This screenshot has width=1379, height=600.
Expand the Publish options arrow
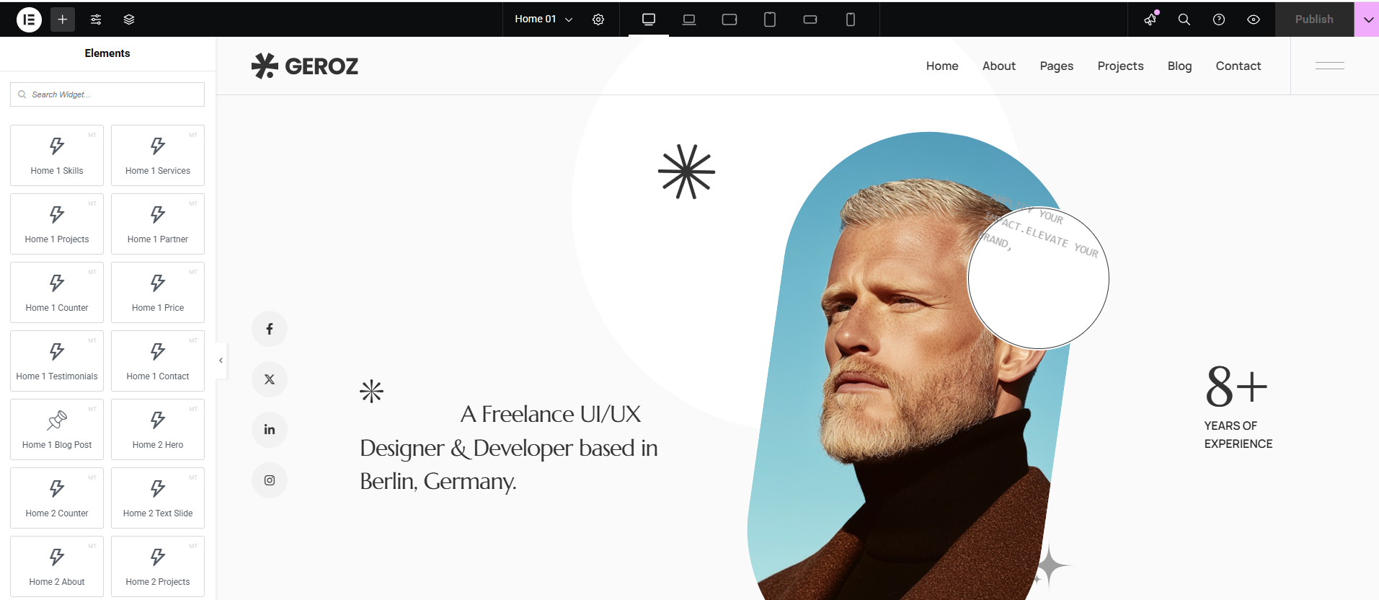1367,19
